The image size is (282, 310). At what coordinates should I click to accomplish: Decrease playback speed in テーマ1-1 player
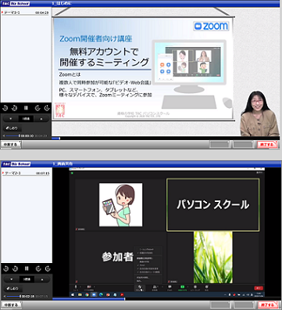(11, 119)
